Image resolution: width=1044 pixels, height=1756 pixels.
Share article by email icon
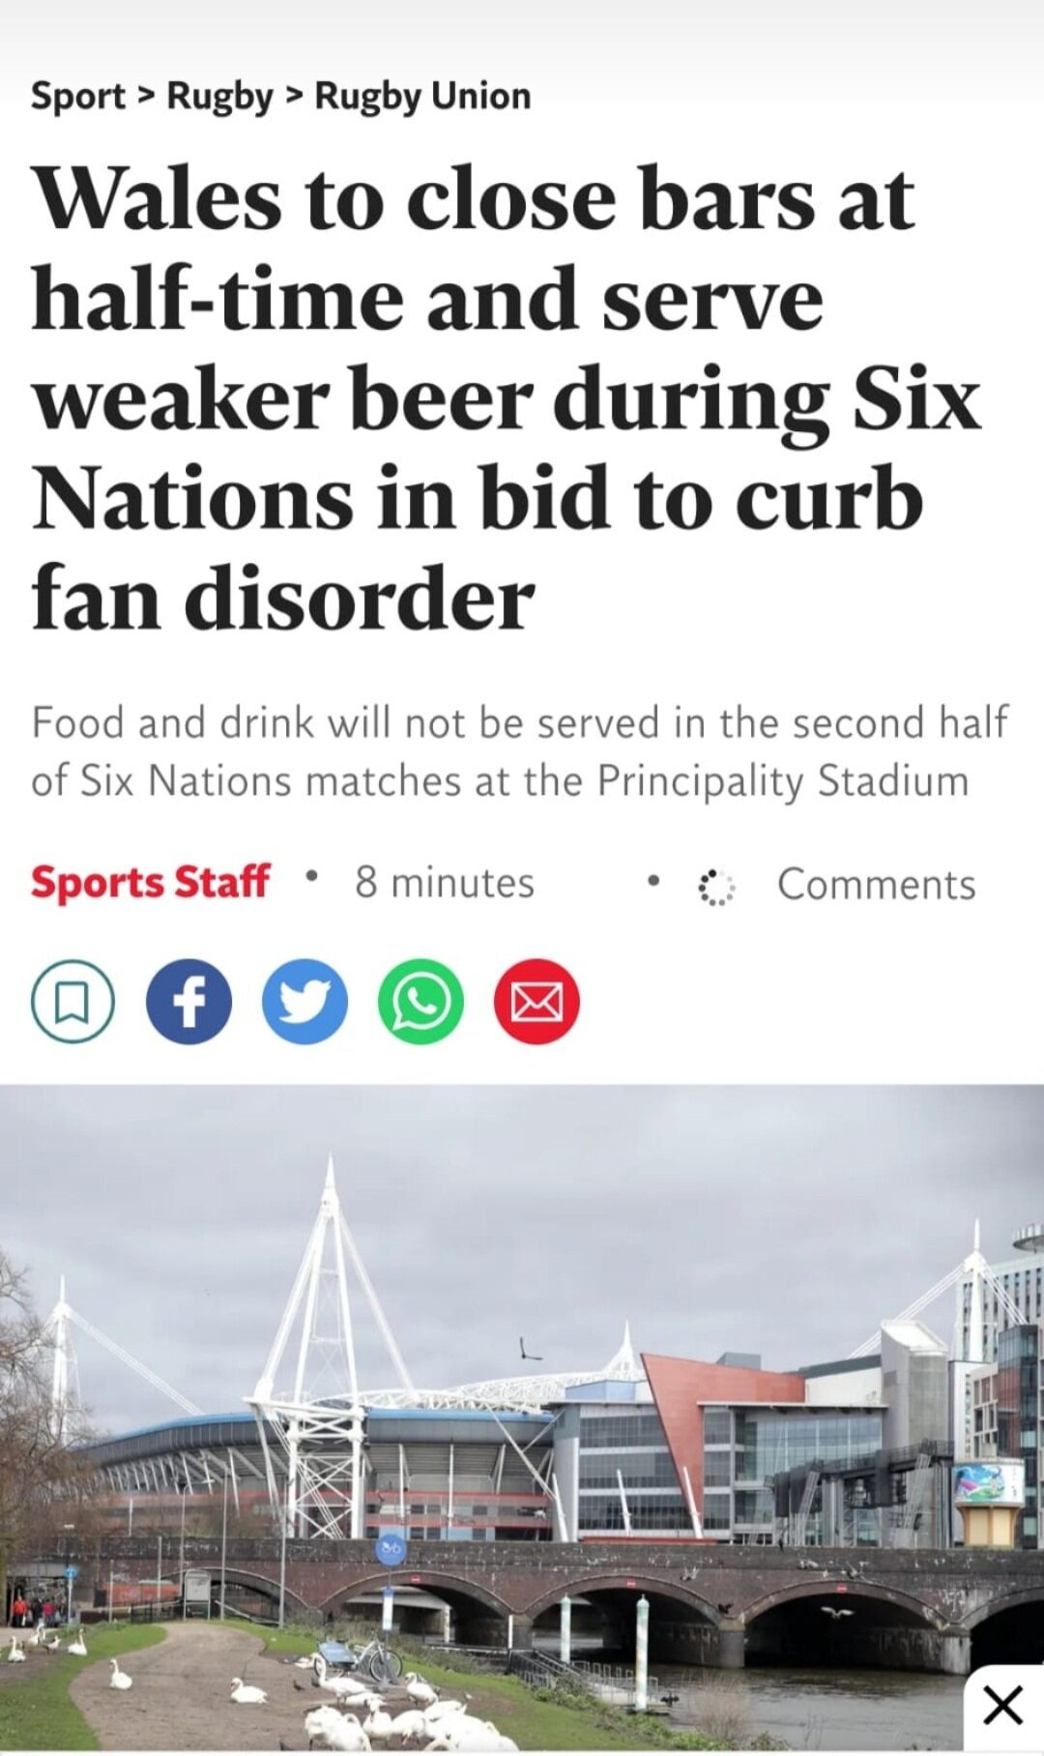(x=536, y=1001)
